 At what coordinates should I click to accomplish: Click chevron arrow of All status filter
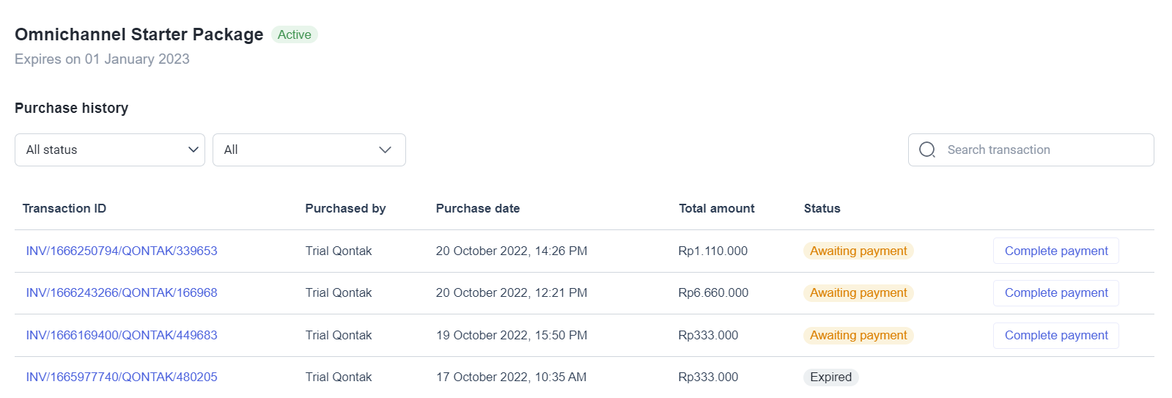coord(194,150)
